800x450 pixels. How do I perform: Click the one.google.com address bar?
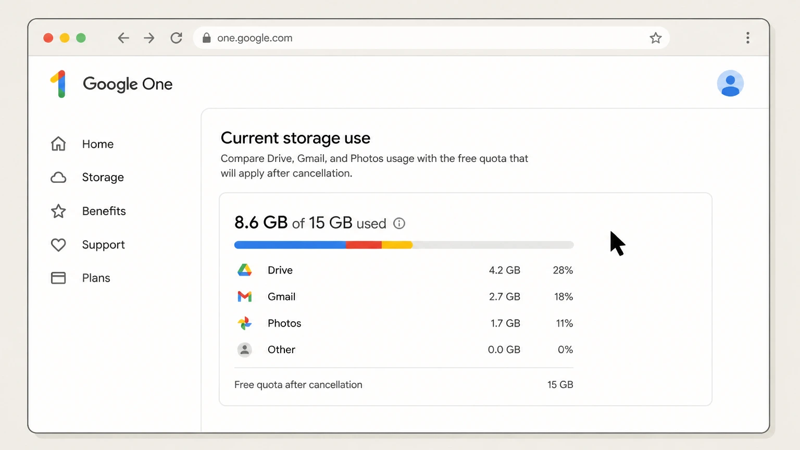pyautogui.click(x=431, y=38)
